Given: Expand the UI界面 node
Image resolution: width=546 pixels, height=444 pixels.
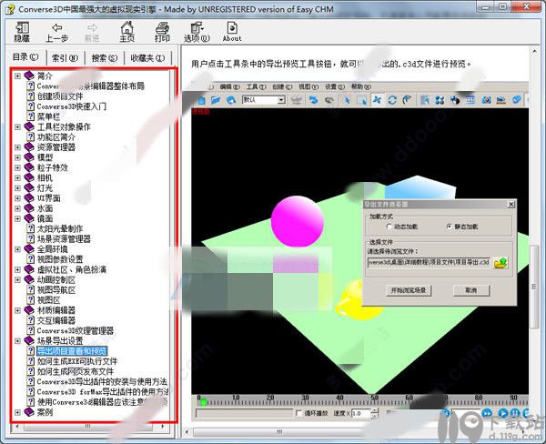Looking at the screenshot, I should (x=17, y=198).
